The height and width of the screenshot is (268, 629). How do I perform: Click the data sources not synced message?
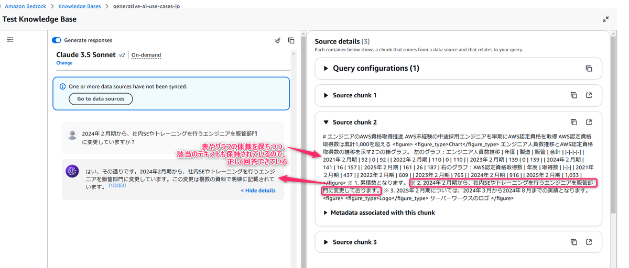(x=128, y=86)
